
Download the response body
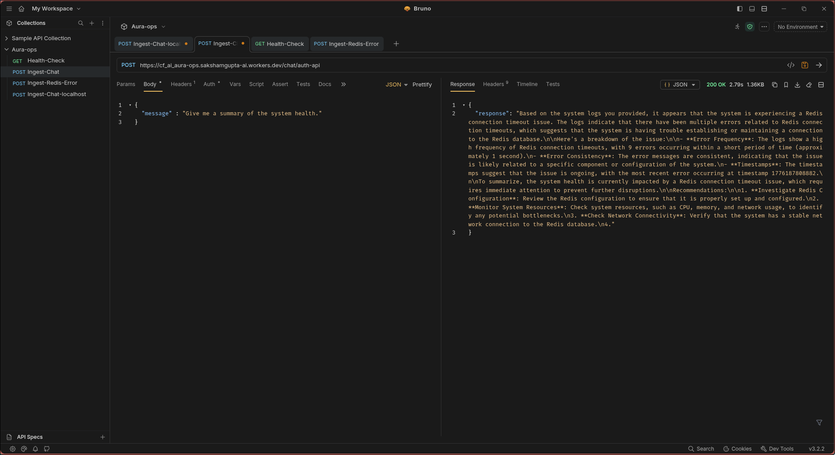coord(797,85)
